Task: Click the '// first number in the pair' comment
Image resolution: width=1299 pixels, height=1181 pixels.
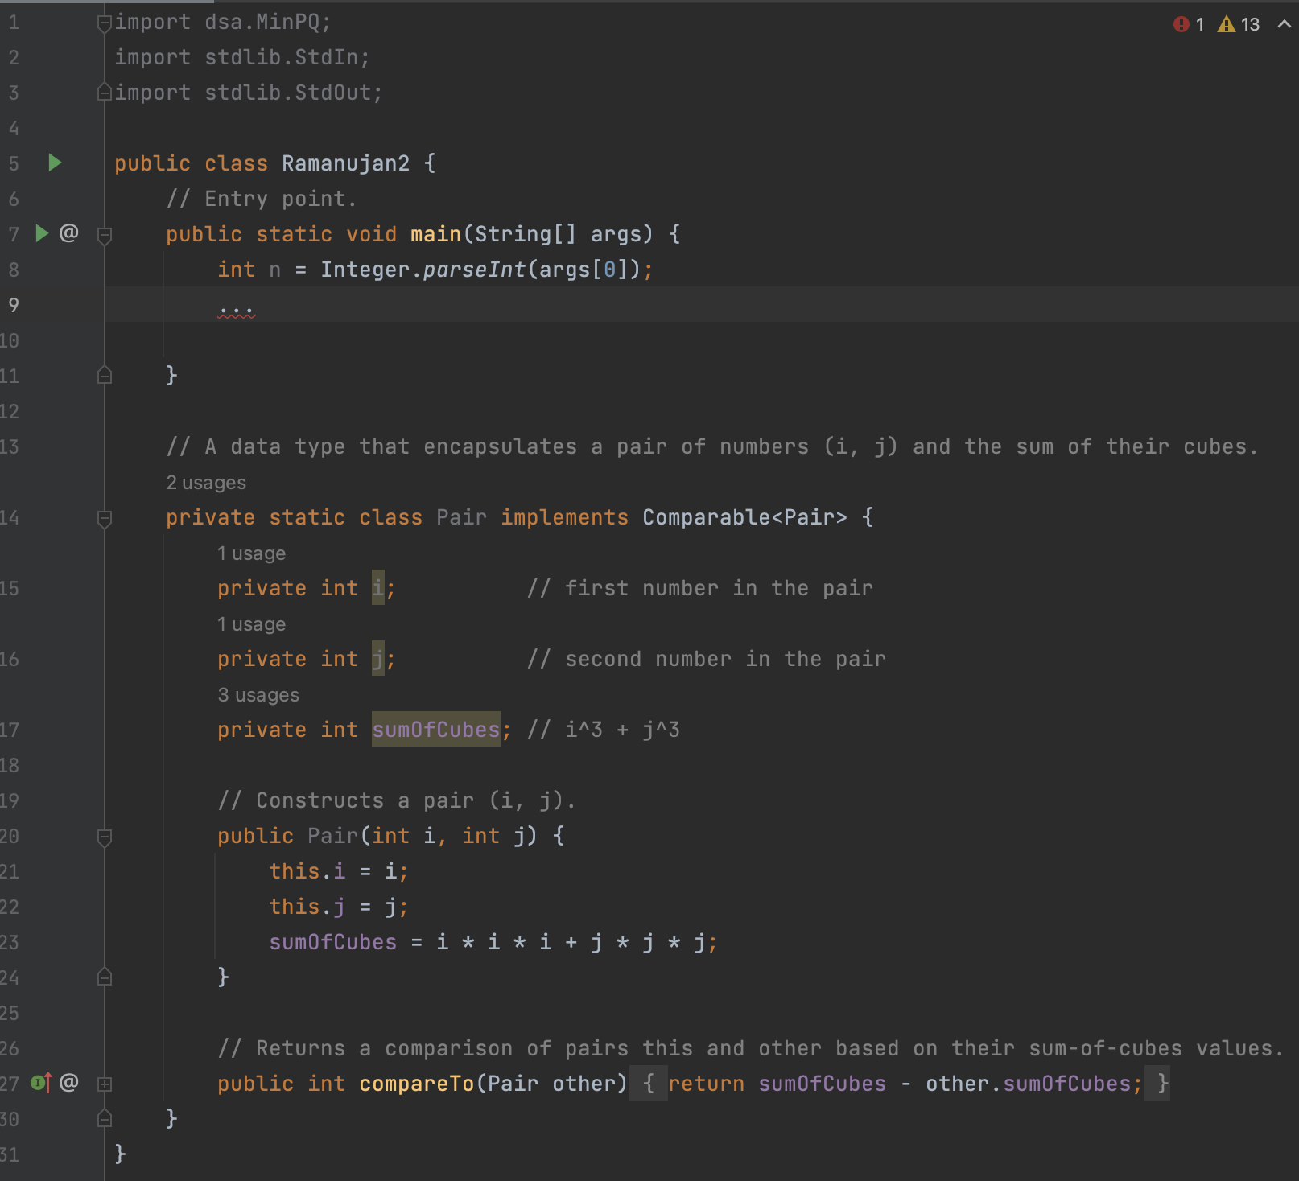Action: point(699,588)
